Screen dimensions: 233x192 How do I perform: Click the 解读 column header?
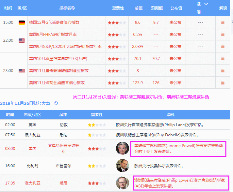(223, 8)
